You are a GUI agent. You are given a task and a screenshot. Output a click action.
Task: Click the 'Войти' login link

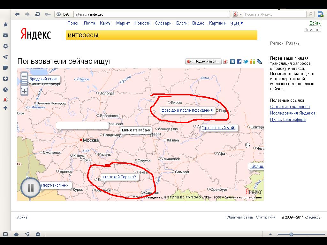pyautogui.click(x=315, y=23)
